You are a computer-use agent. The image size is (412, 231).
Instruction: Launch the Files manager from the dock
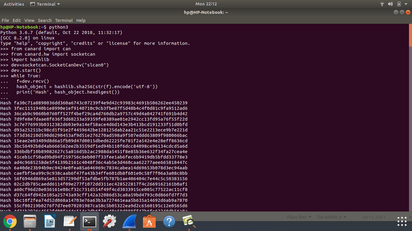point(30,222)
